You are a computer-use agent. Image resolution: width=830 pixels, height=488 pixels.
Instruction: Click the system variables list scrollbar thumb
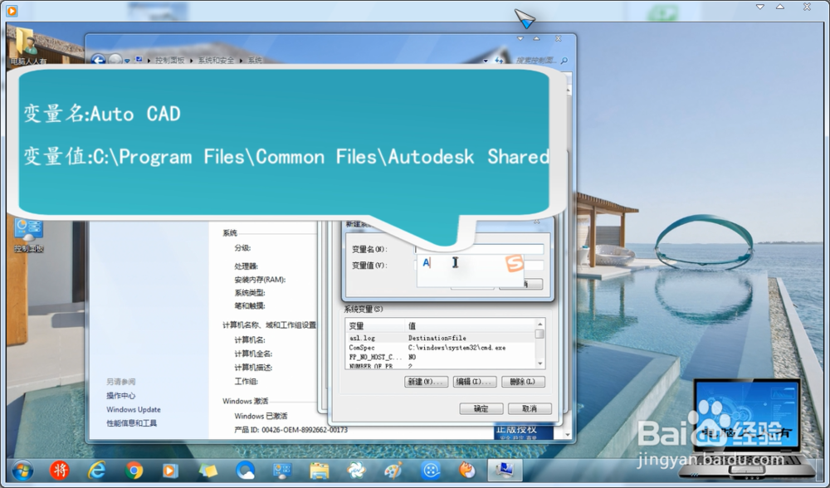point(539,334)
